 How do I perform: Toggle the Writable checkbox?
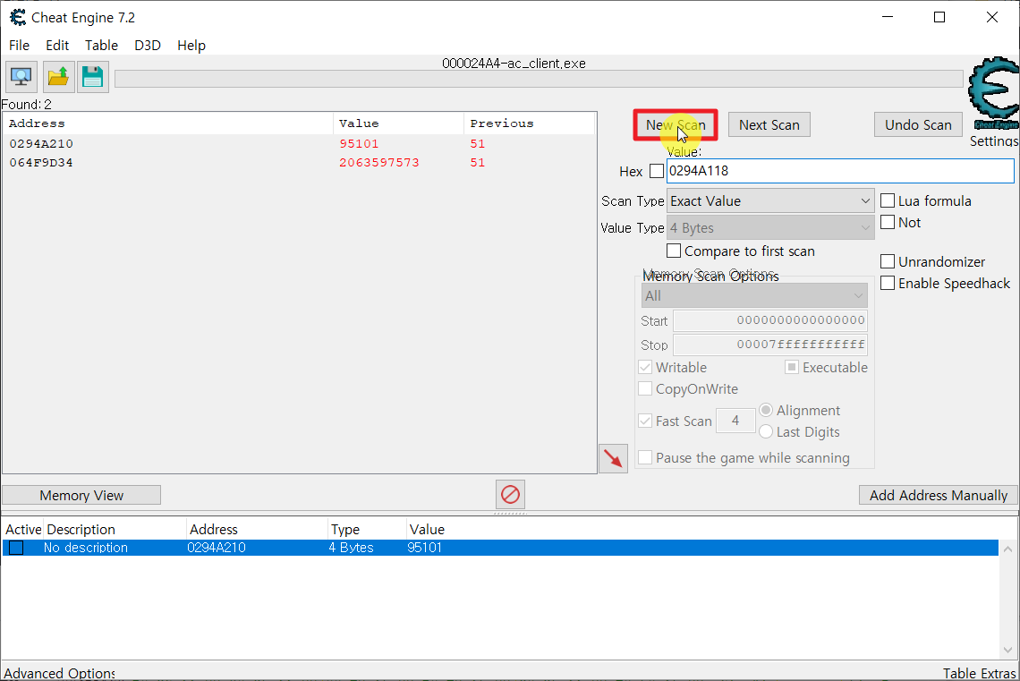tap(645, 368)
